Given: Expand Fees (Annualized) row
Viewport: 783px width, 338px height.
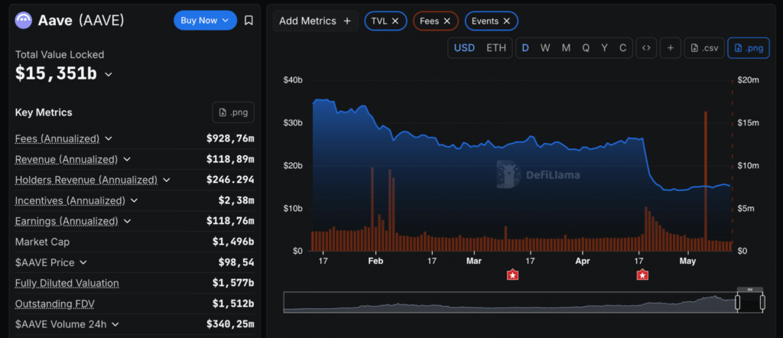Looking at the screenshot, I should pyautogui.click(x=109, y=138).
